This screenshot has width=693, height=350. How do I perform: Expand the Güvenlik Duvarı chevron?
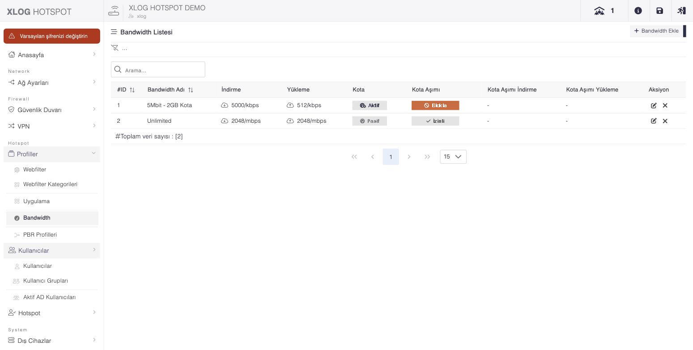[x=94, y=109]
